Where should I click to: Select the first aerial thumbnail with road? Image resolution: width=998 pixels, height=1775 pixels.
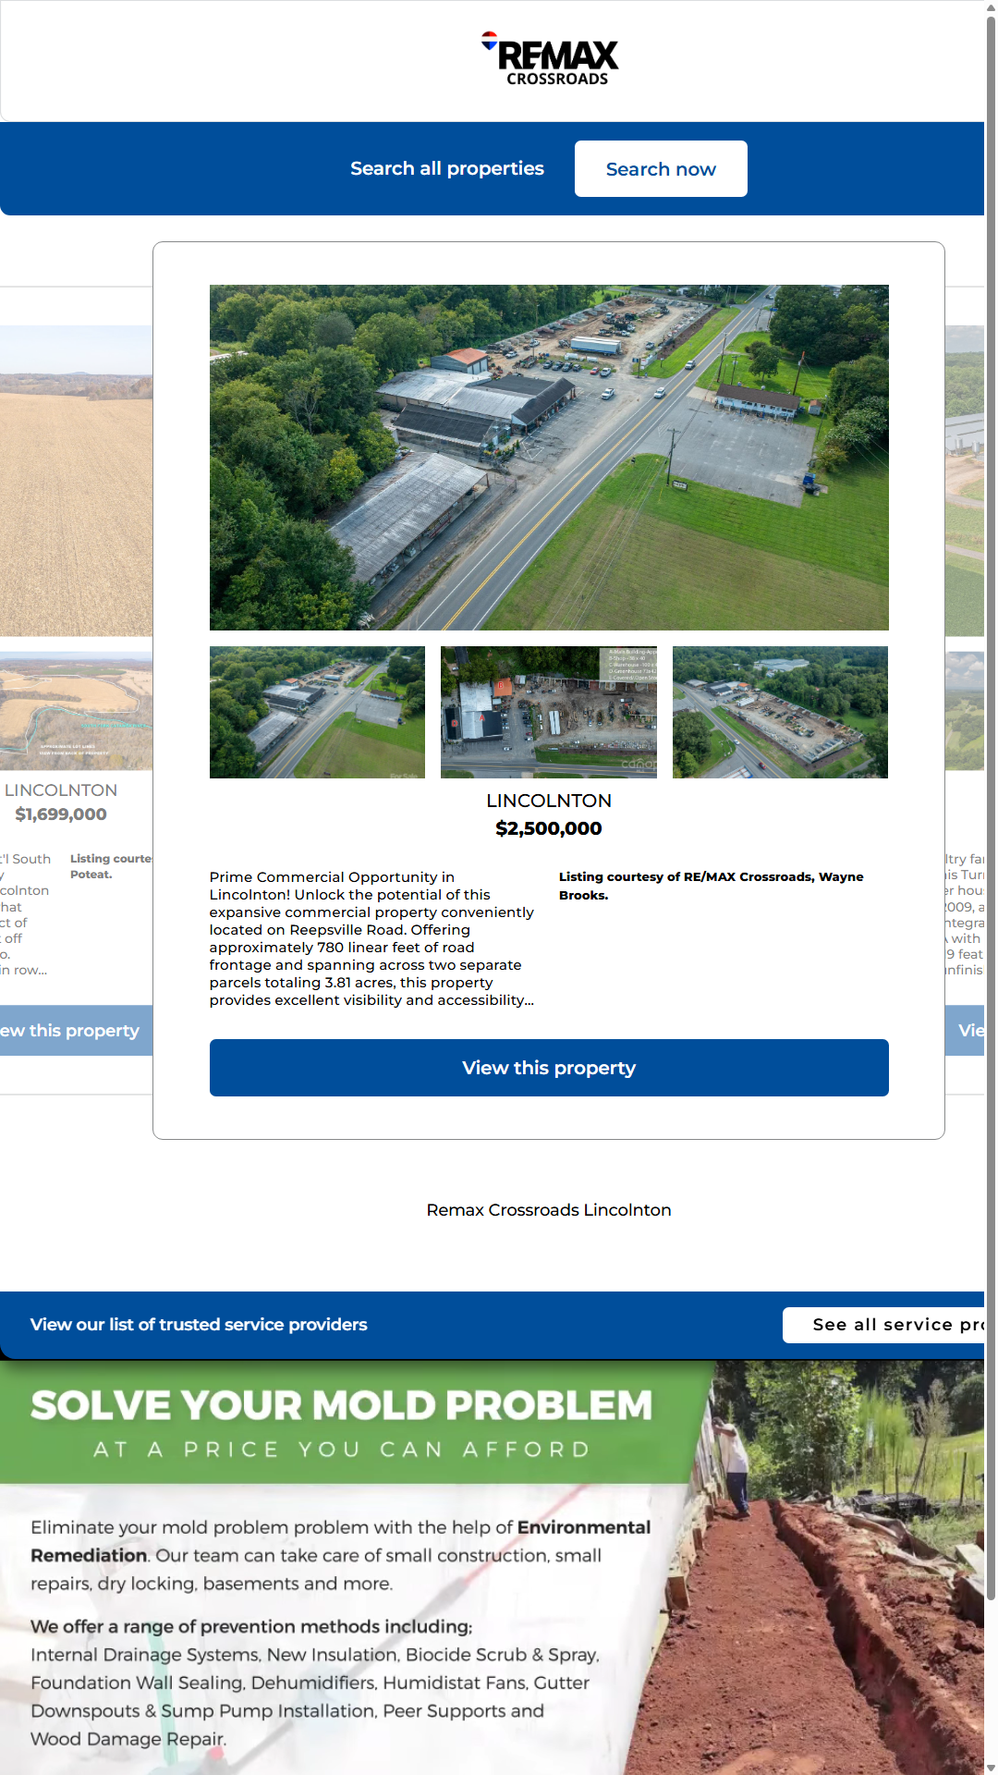click(x=317, y=712)
